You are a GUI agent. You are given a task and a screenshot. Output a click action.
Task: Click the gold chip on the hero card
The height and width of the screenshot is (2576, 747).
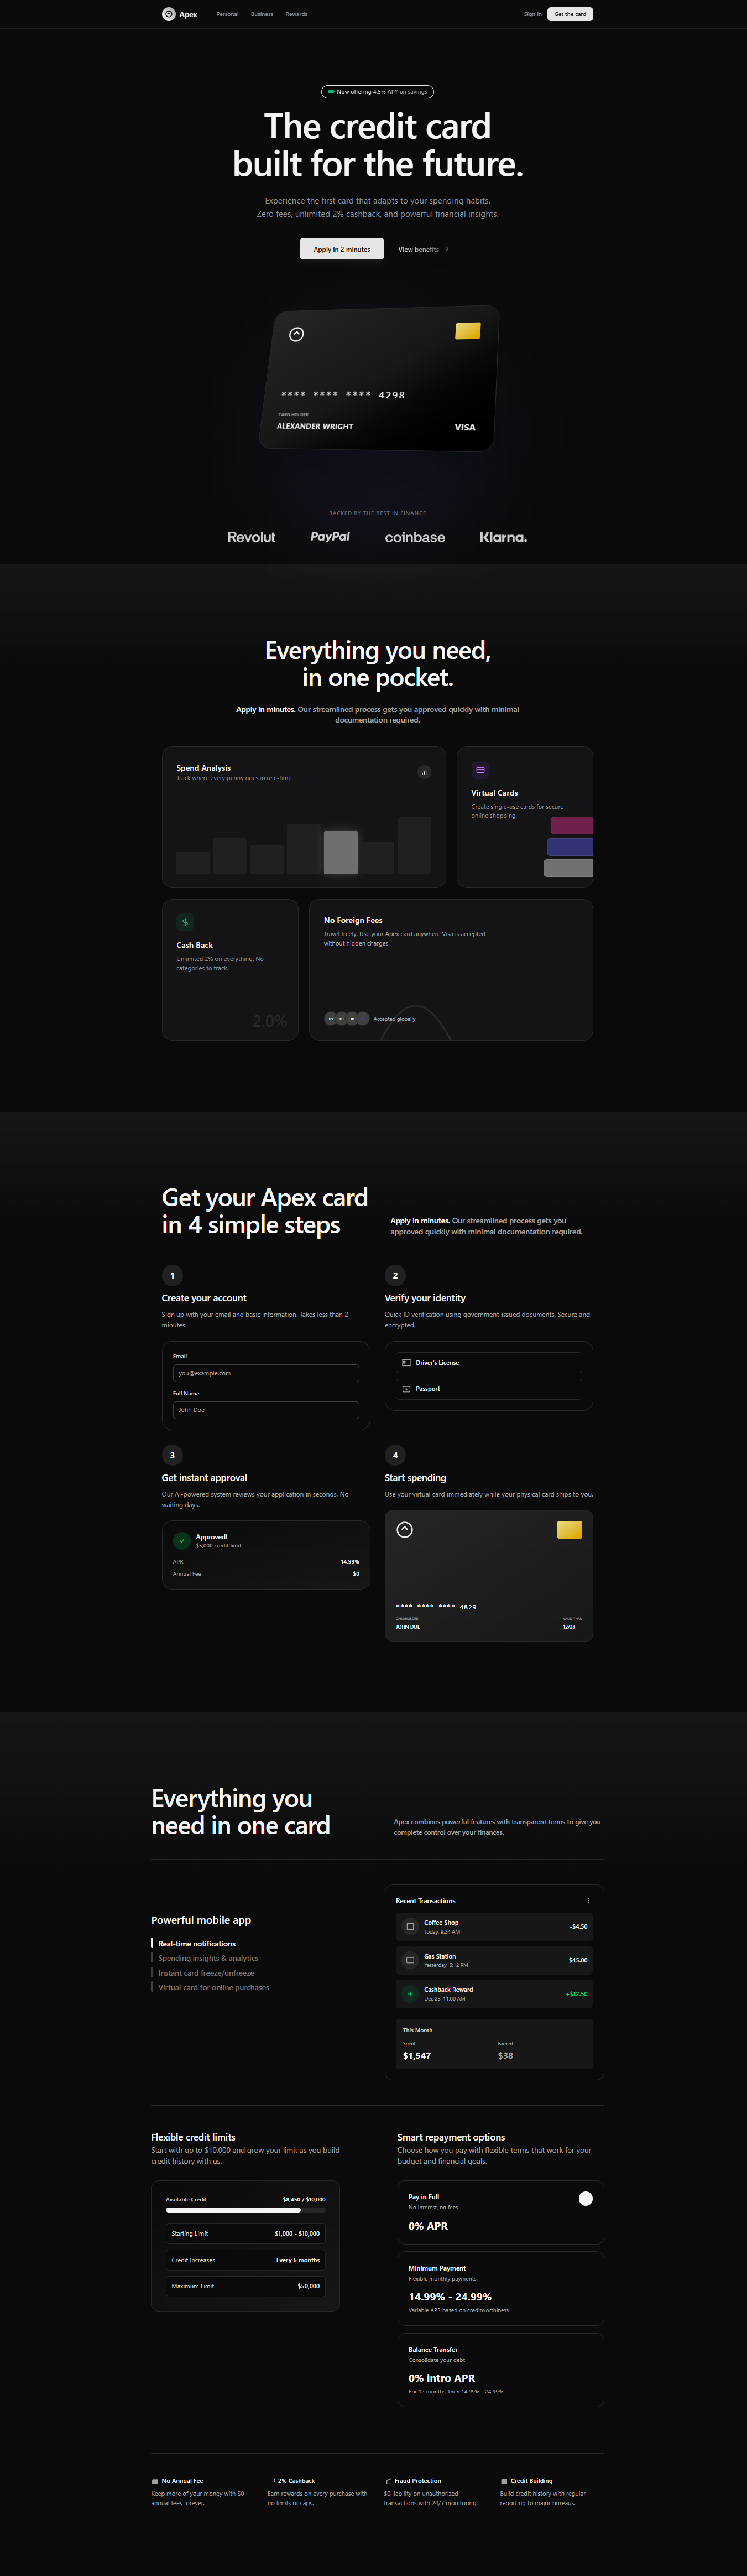(468, 331)
